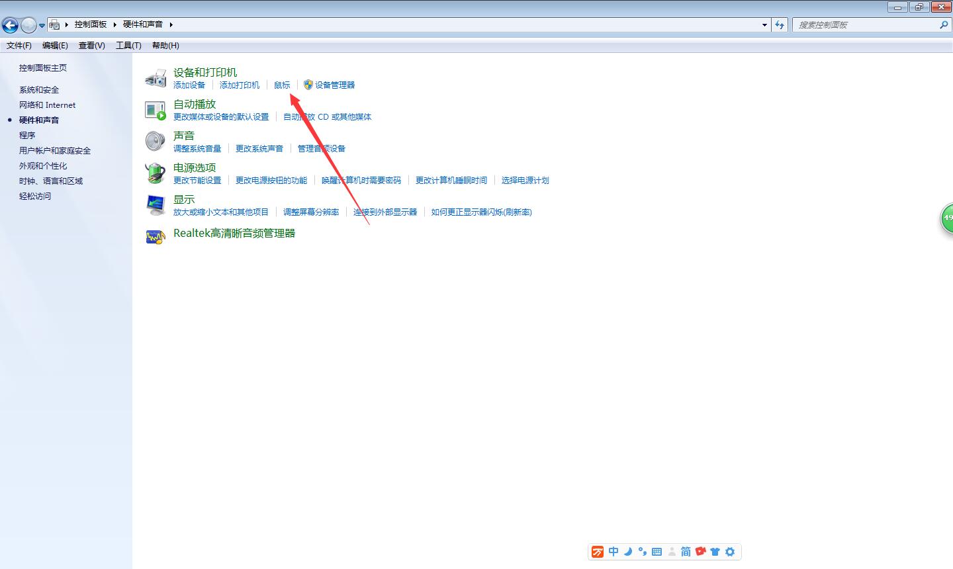Viewport: 953px width, 569px height.
Task: Select 时钟、语言和区域 in sidebar
Action: coord(51,181)
